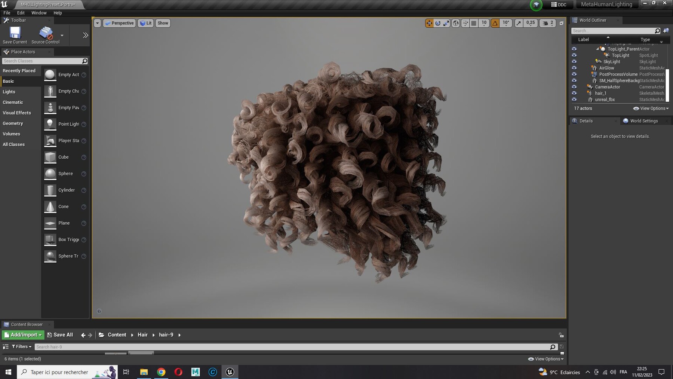The width and height of the screenshot is (673, 379).
Task: Open the Window menu
Action: [39, 13]
